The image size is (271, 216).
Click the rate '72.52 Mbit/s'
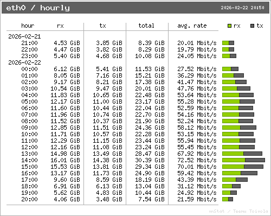[197, 160]
